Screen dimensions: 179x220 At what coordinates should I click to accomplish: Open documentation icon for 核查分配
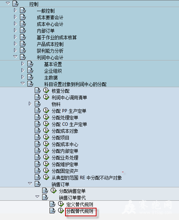(x=38, y=91)
